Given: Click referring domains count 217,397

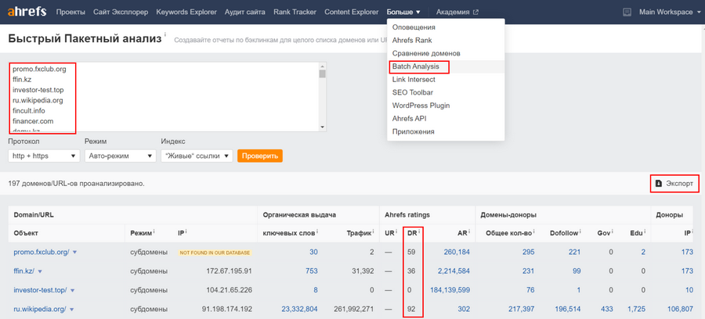Looking at the screenshot, I should pyautogui.click(x=522, y=310).
